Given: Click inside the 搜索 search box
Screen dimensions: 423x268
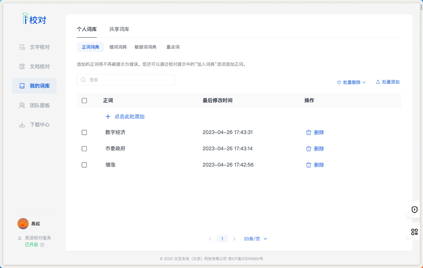Looking at the screenshot, I should (x=125, y=80).
